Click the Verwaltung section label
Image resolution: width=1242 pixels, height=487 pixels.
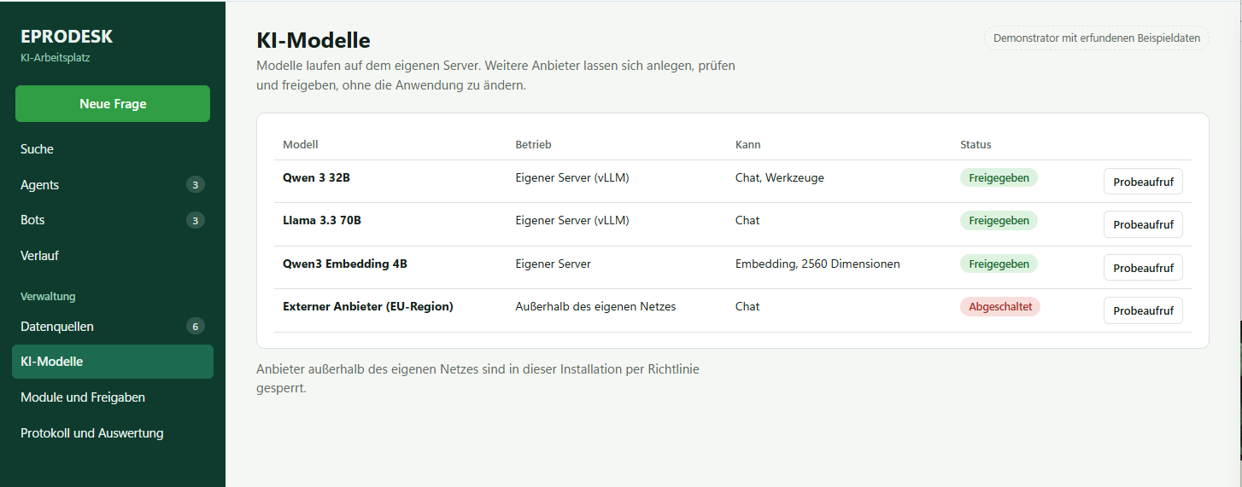pyautogui.click(x=48, y=297)
